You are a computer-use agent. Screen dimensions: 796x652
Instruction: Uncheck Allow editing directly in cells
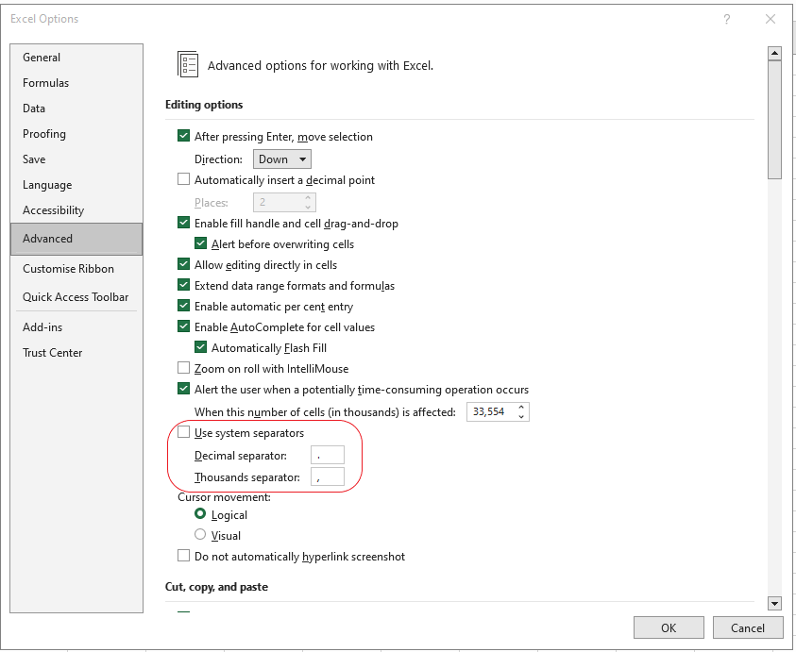click(183, 264)
